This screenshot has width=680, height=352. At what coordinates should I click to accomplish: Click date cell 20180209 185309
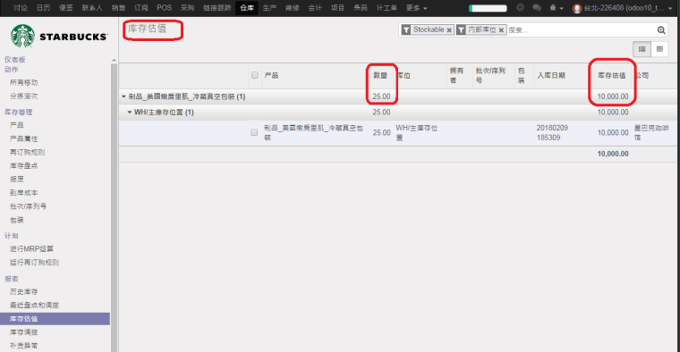[x=552, y=132]
